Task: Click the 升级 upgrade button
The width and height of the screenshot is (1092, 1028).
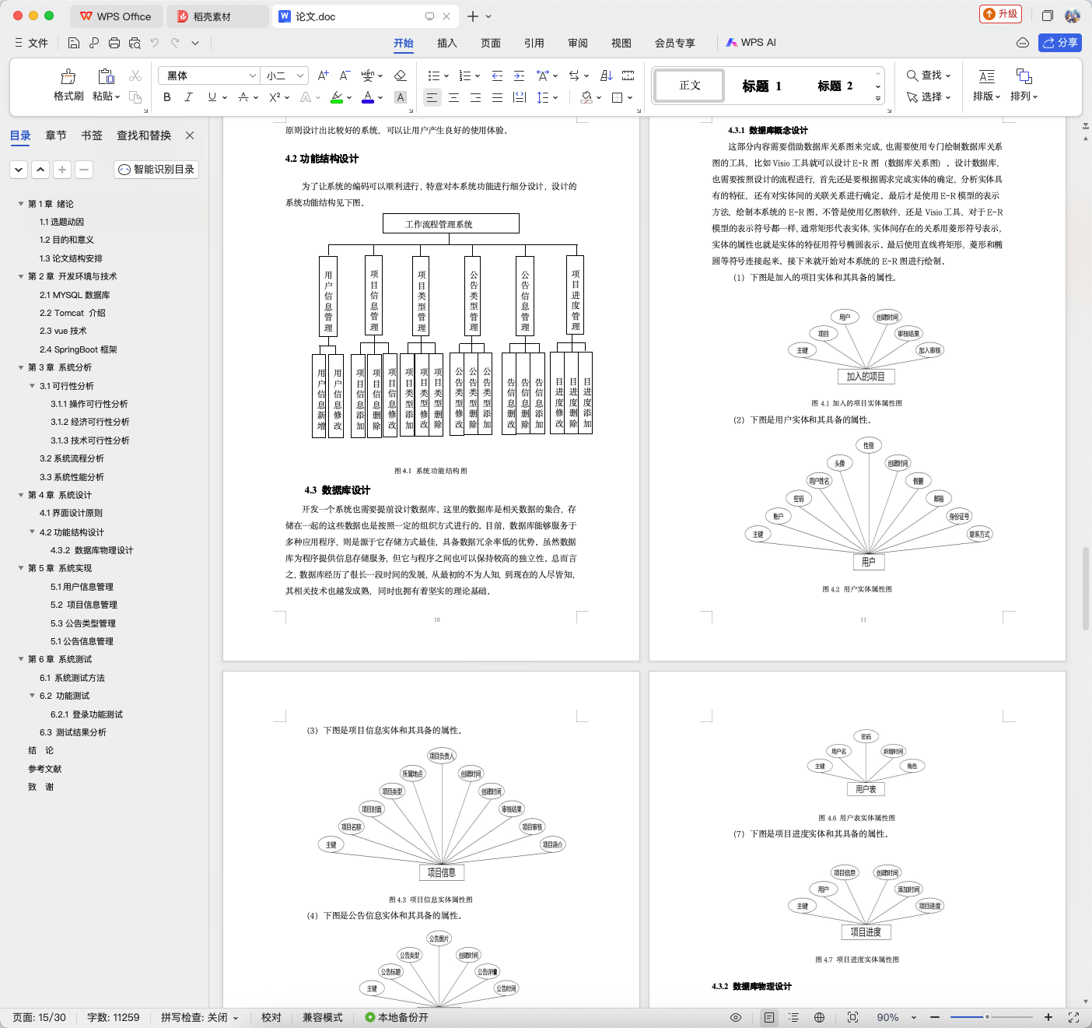Action: [x=1001, y=14]
